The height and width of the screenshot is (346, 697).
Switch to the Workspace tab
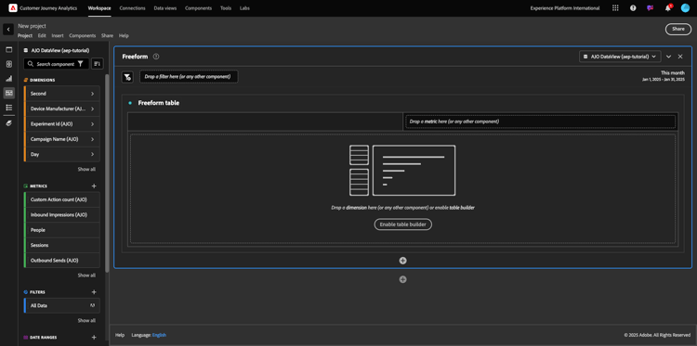point(99,8)
